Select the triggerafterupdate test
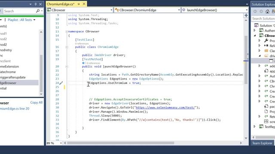 12,77
